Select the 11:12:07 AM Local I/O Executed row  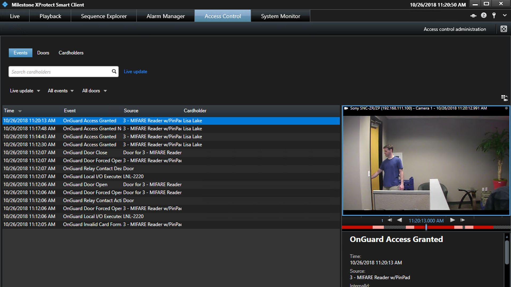click(x=171, y=176)
